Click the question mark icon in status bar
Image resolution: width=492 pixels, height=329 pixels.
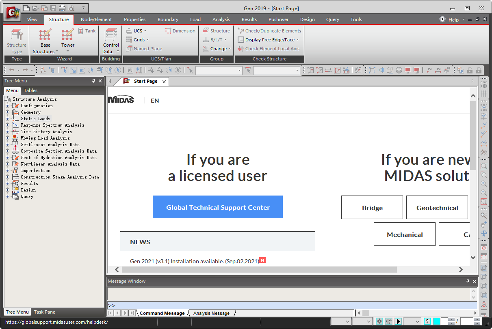point(427,321)
